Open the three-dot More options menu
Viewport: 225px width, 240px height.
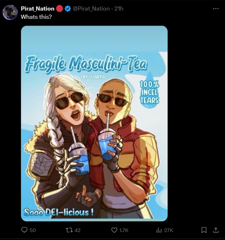click(x=216, y=9)
